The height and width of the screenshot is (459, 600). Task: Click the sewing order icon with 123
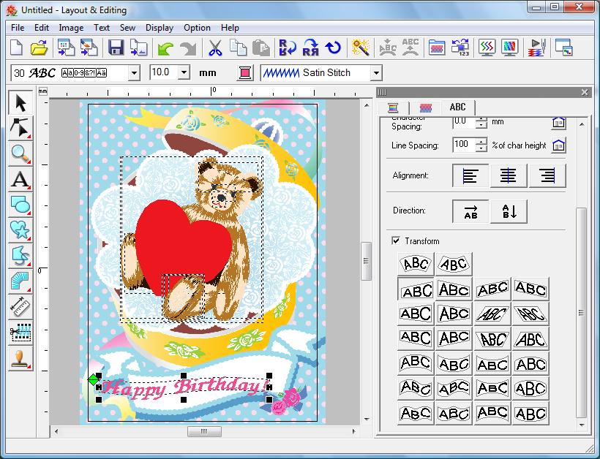(460, 48)
